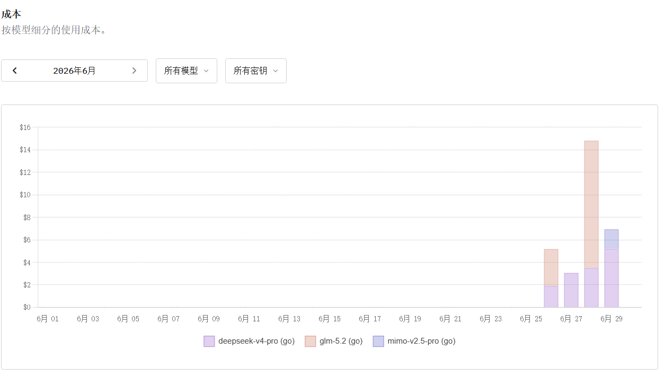Click the deepseek bar segment on 6月 26
This screenshot has width=664, height=385.
551,296
